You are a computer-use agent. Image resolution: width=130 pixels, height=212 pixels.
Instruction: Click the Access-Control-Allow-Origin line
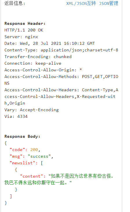click(x=43, y=70)
